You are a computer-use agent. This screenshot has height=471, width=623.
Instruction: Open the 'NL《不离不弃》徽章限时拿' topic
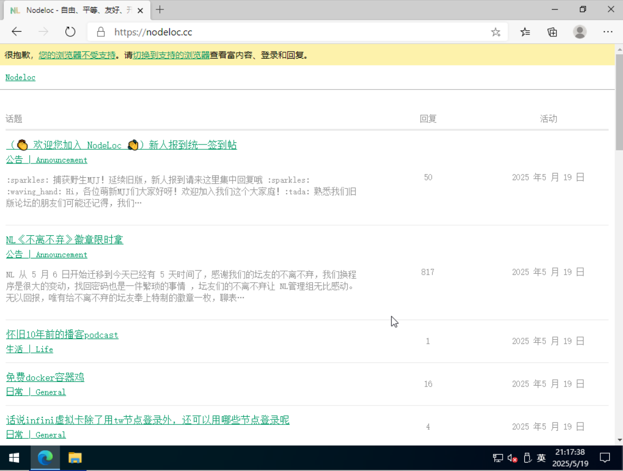point(64,240)
